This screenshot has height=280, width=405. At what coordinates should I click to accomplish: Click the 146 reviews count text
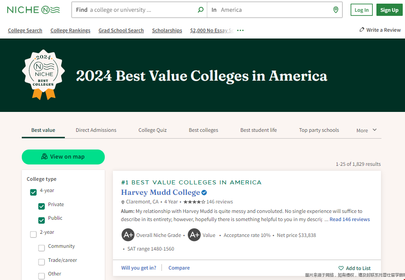[220, 202]
